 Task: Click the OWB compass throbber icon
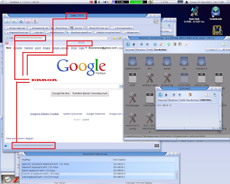tap(156, 22)
